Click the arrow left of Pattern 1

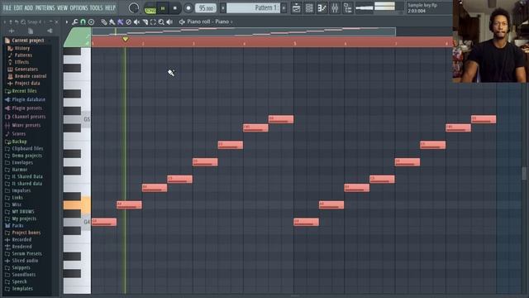[223, 8]
